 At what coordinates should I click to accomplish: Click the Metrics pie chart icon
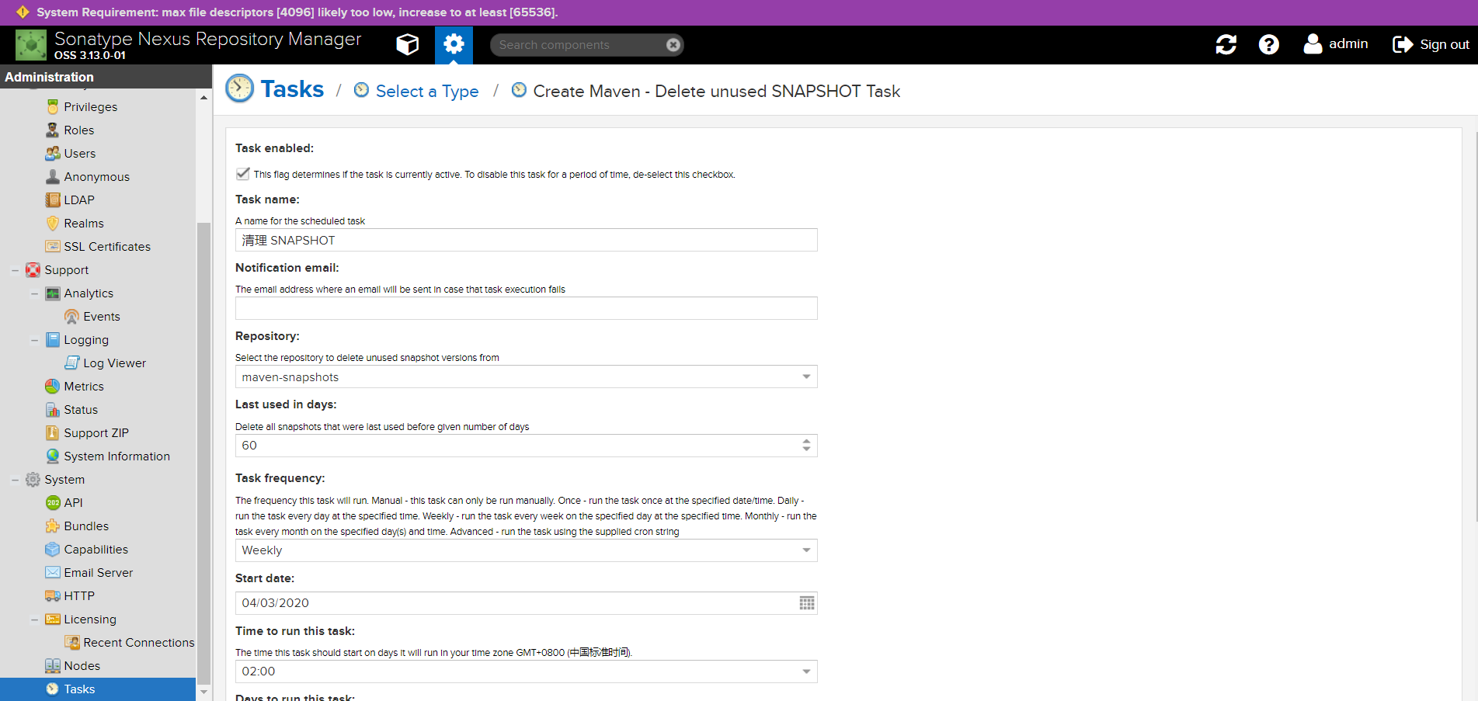tap(53, 387)
